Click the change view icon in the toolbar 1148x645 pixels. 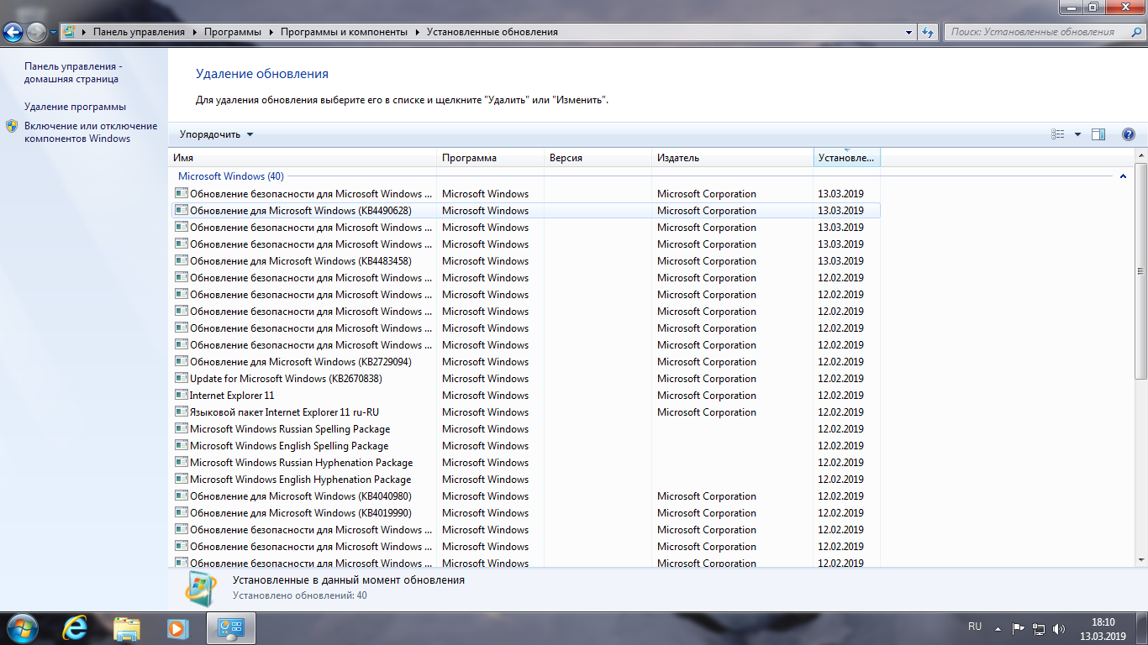coord(1058,134)
